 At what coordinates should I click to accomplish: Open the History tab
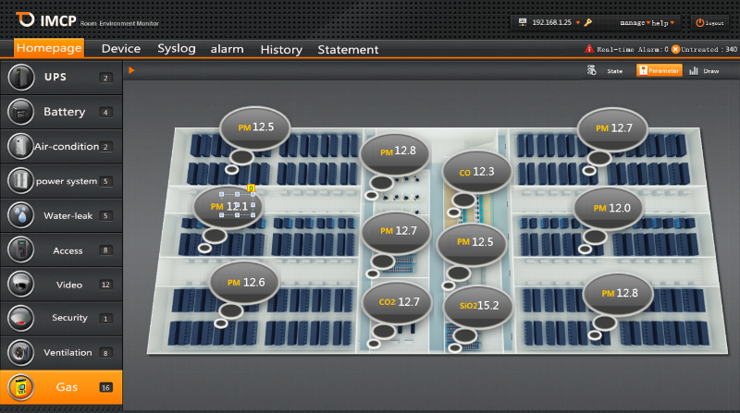tap(281, 49)
